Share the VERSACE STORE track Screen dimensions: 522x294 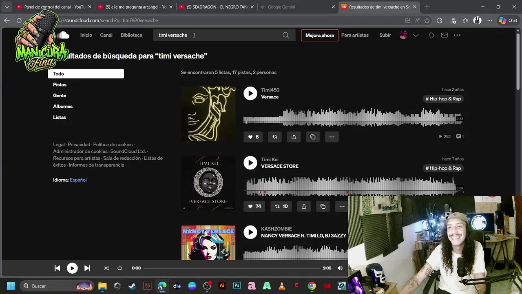click(304, 206)
